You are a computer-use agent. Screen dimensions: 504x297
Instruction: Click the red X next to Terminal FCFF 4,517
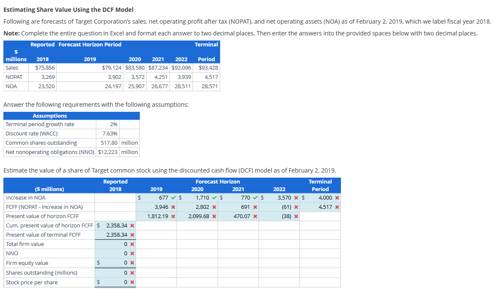337,207
